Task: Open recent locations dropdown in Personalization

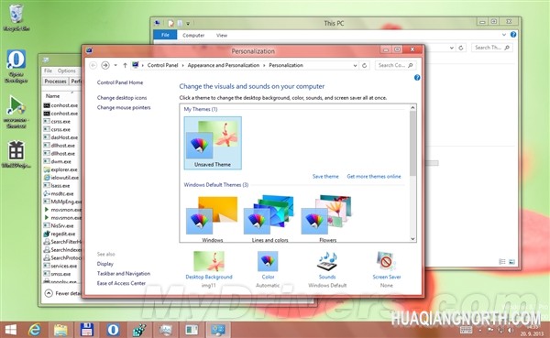Action: 115,65
